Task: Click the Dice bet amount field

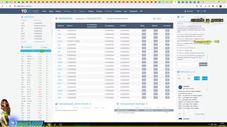Action: tap(189, 78)
